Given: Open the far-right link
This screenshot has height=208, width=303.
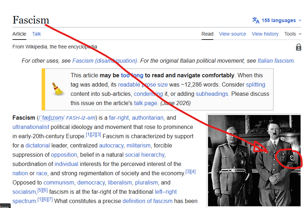Looking at the screenshot, I should pos(119,118).
